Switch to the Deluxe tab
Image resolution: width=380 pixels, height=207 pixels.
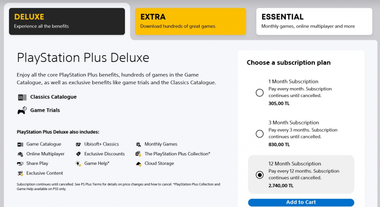click(67, 21)
